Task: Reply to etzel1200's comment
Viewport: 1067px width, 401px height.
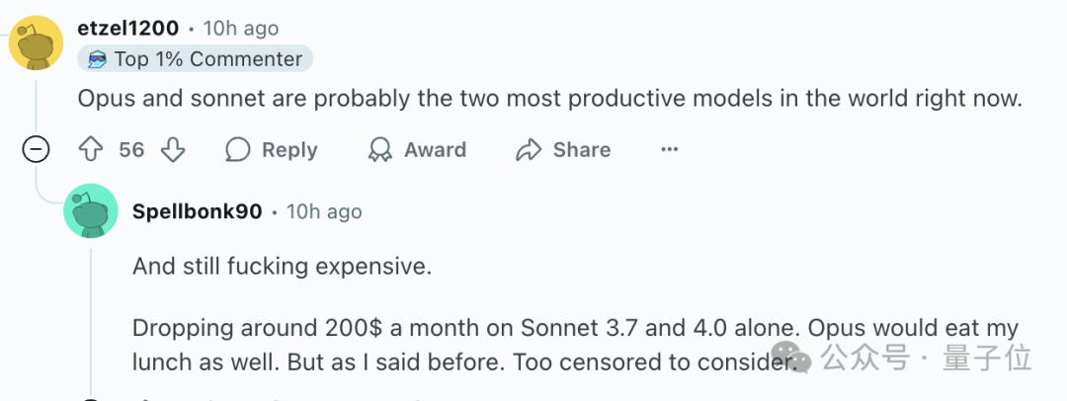Action: point(272,149)
